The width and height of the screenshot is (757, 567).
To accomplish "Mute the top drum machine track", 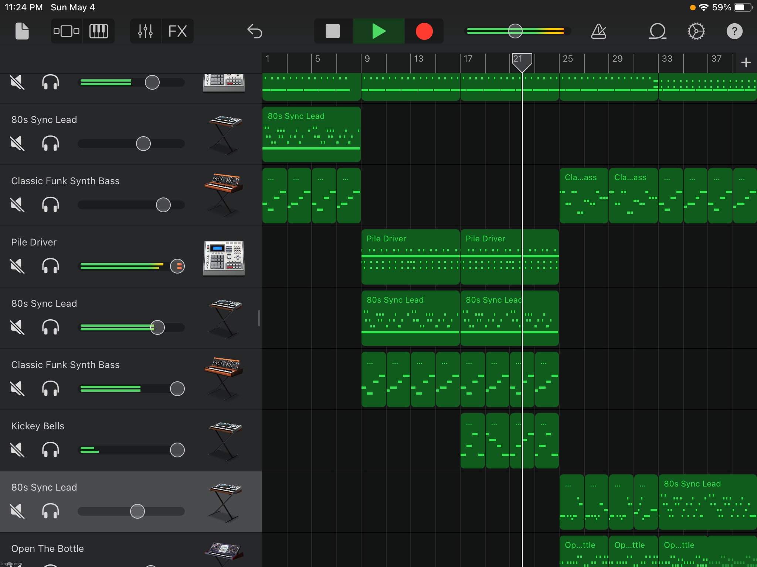I will (17, 82).
